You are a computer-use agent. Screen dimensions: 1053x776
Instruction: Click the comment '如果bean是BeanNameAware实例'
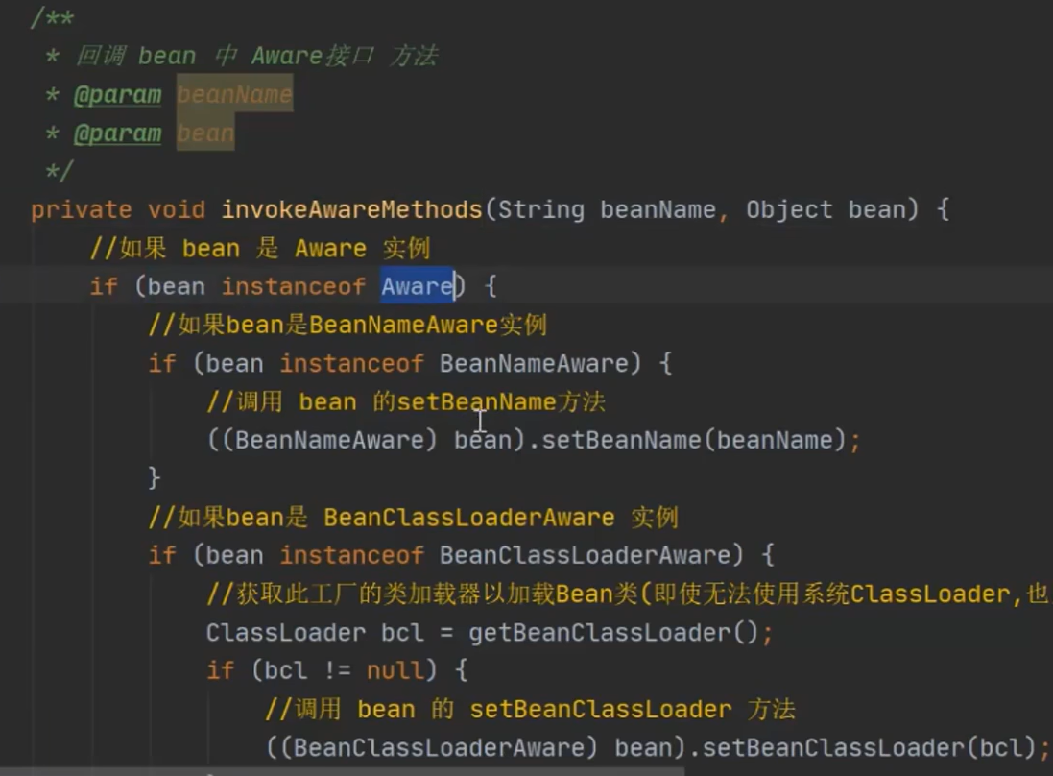(347, 326)
